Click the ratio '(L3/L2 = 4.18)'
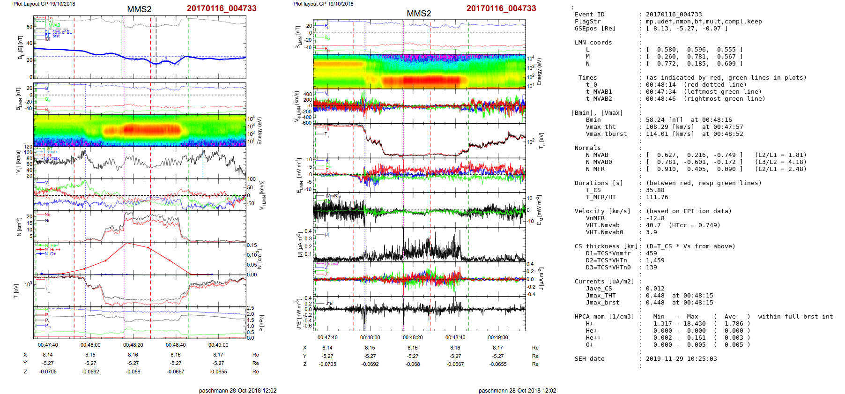This screenshot has height=394, width=845. 781,162
